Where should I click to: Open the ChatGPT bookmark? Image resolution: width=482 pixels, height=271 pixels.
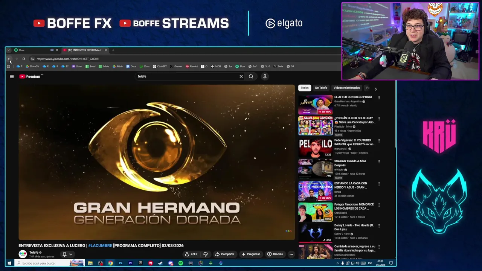[x=160, y=66]
